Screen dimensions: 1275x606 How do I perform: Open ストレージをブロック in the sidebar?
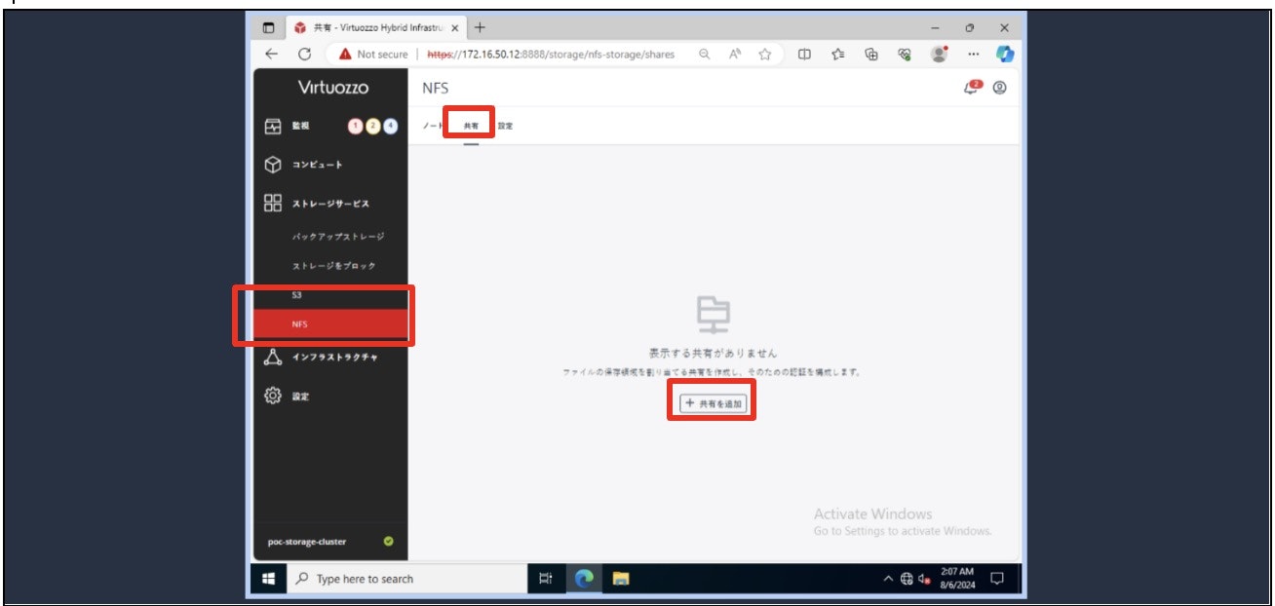tap(333, 266)
